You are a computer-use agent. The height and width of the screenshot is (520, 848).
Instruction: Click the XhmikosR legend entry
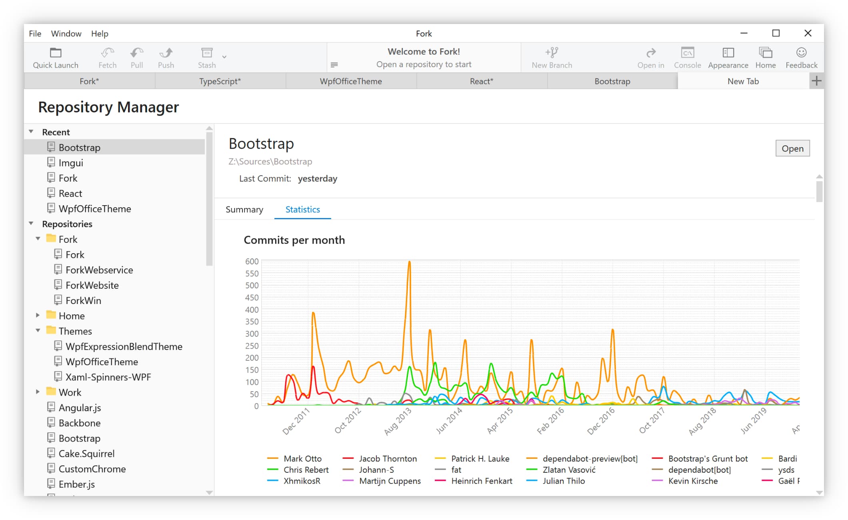[294, 481]
